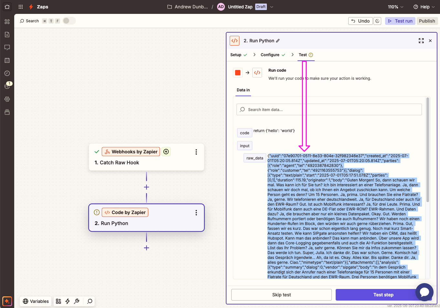The image size is (440, 308).
Task: Click the lightning icon in bottom toolbar
Action: click(68, 301)
